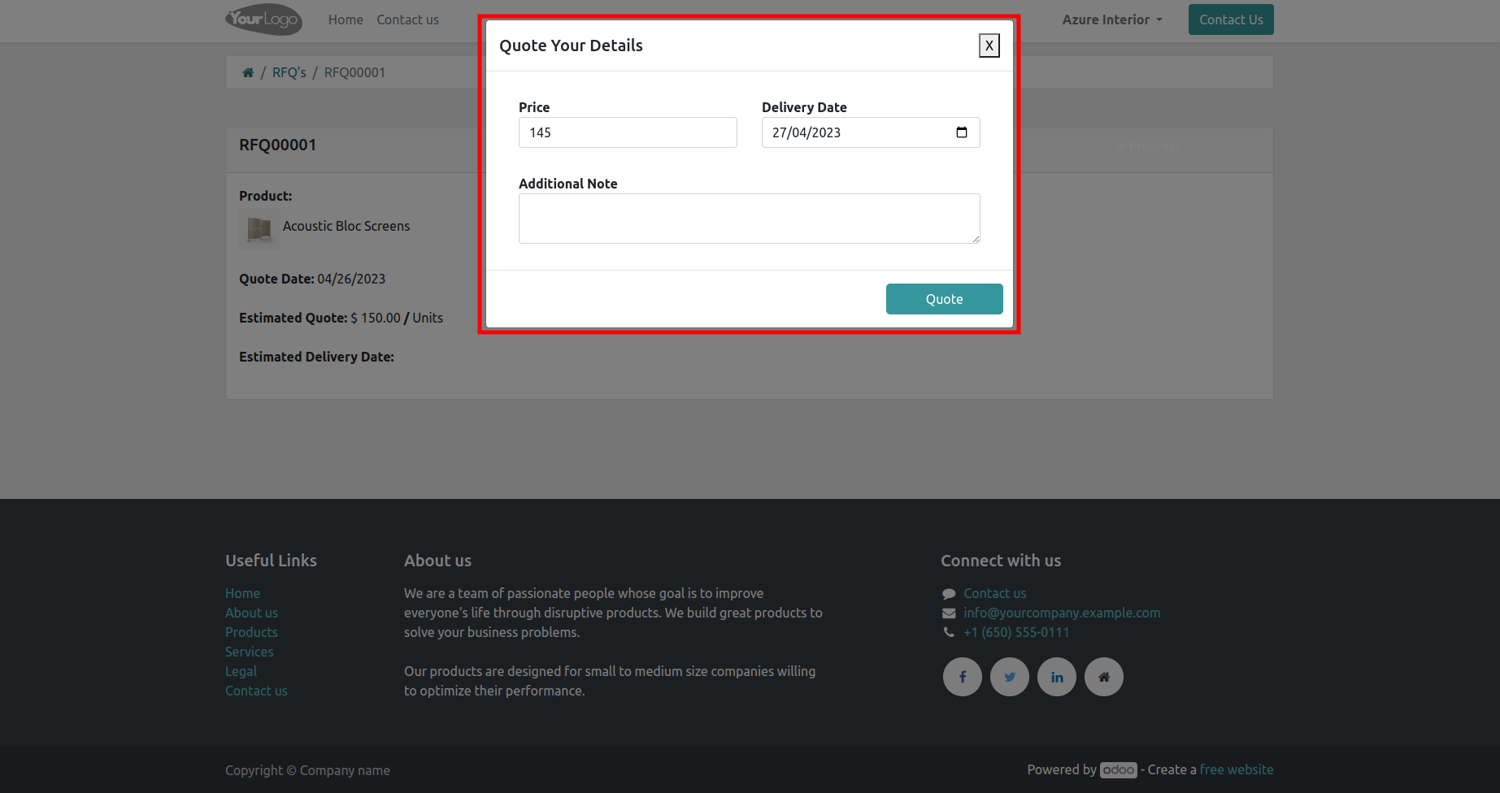Open the info@yourcompany.example.com email link
Image resolution: width=1500 pixels, height=793 pixels.
1062,613
